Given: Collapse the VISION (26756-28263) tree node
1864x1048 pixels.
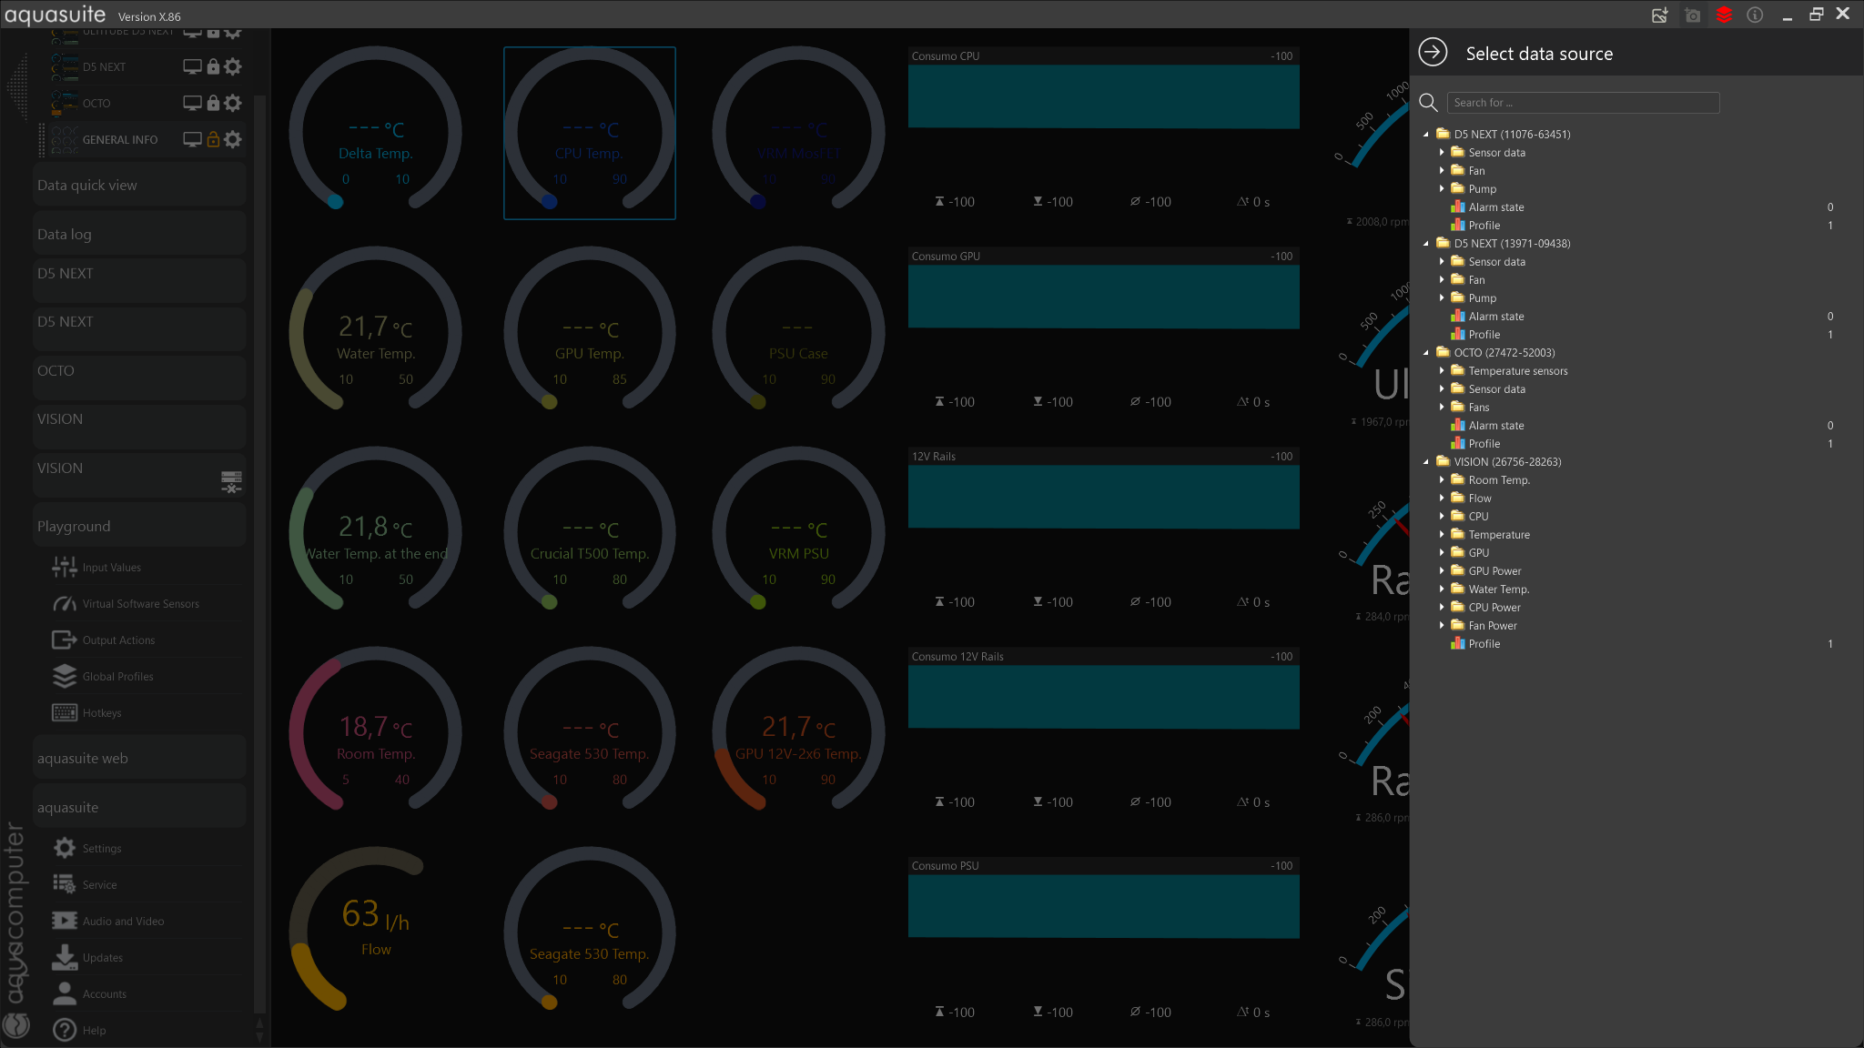Looking at the screenshot, I should point(1426,461).
